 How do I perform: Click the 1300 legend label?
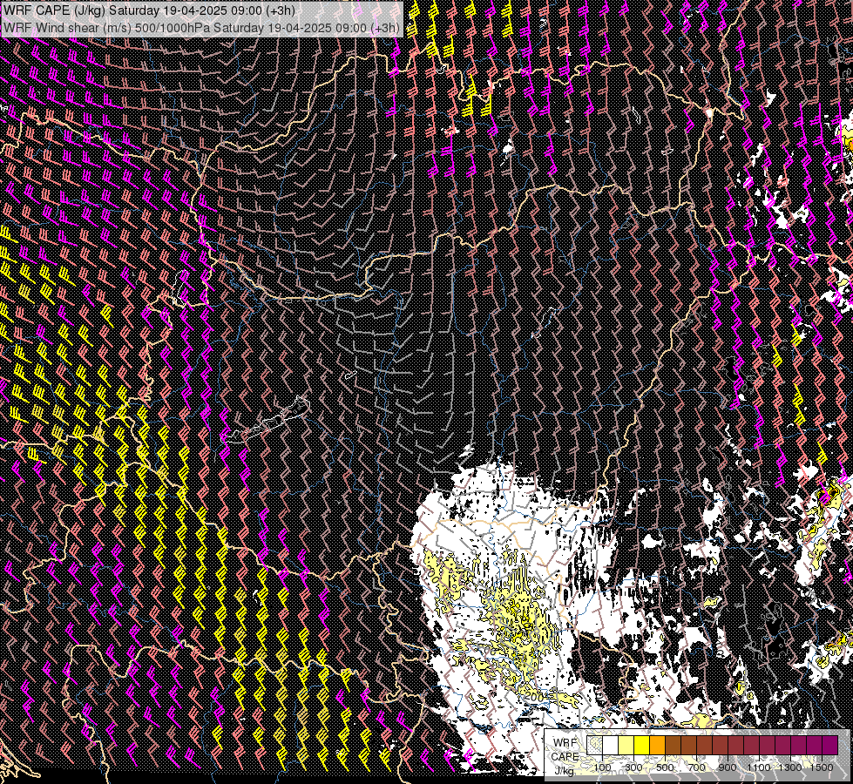(790, 767)
